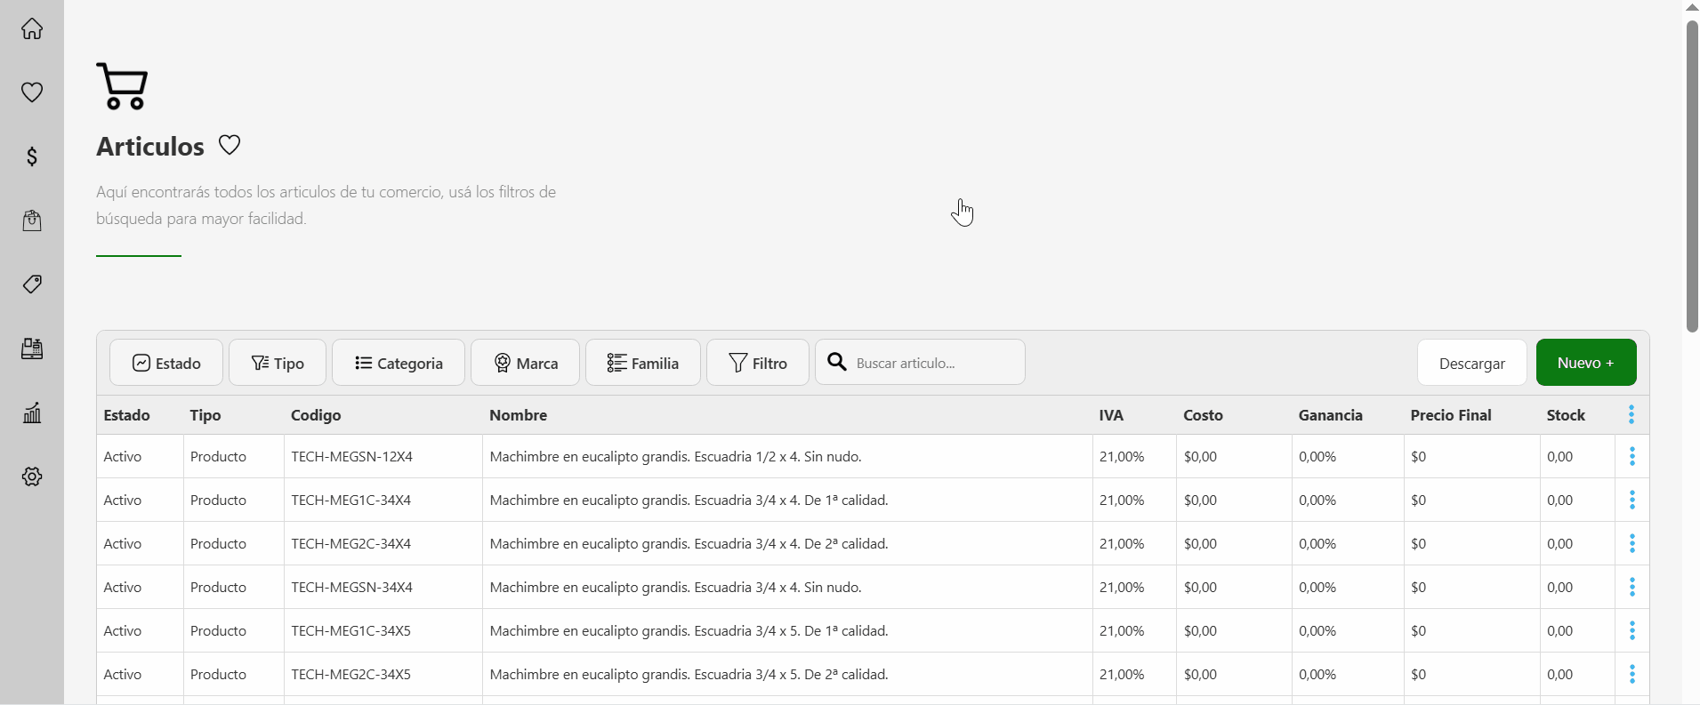1700x705 pixels.
Task: Expand the Tipo filter dropdown
Action: click(x=278, y=363)
